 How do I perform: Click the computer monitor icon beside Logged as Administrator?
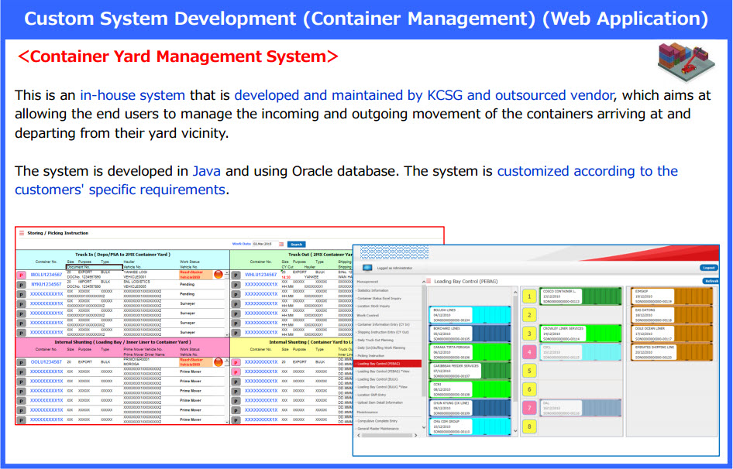tap(367, 268)
